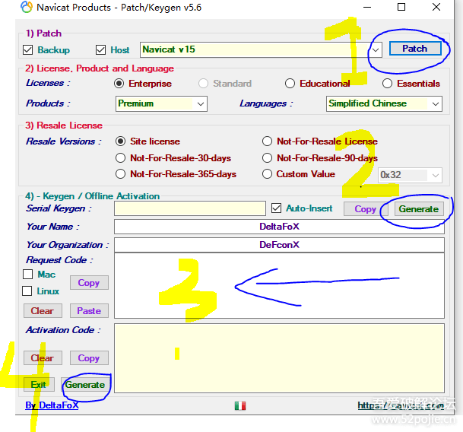Close the Patch/Keygen window
Image resolution: width=463 pixels, height=432 pixels.
pyautogui.click(x=436, y=7)
